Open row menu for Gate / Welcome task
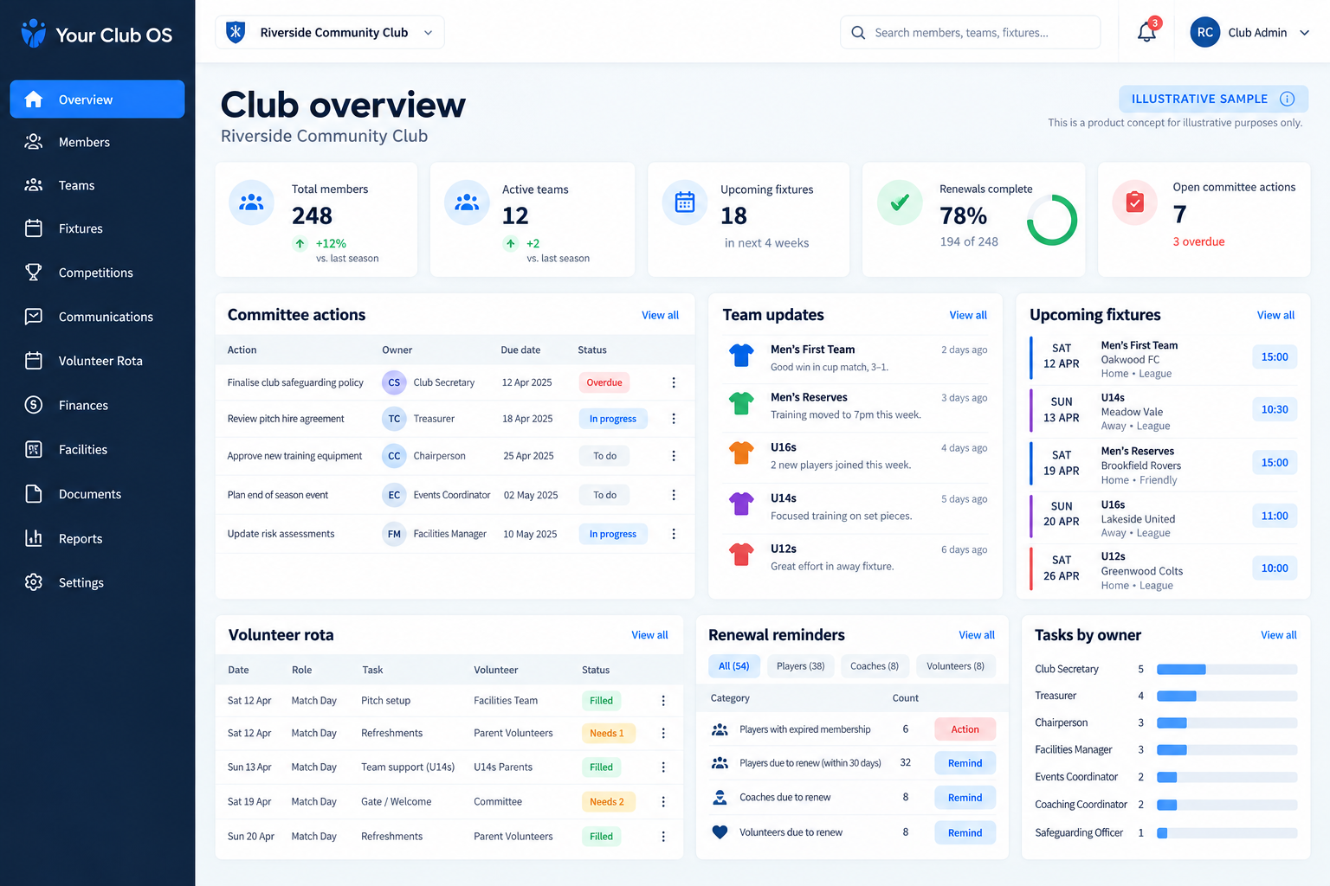1330x886 pixels. pyautogui.click(x=663, y=802)
